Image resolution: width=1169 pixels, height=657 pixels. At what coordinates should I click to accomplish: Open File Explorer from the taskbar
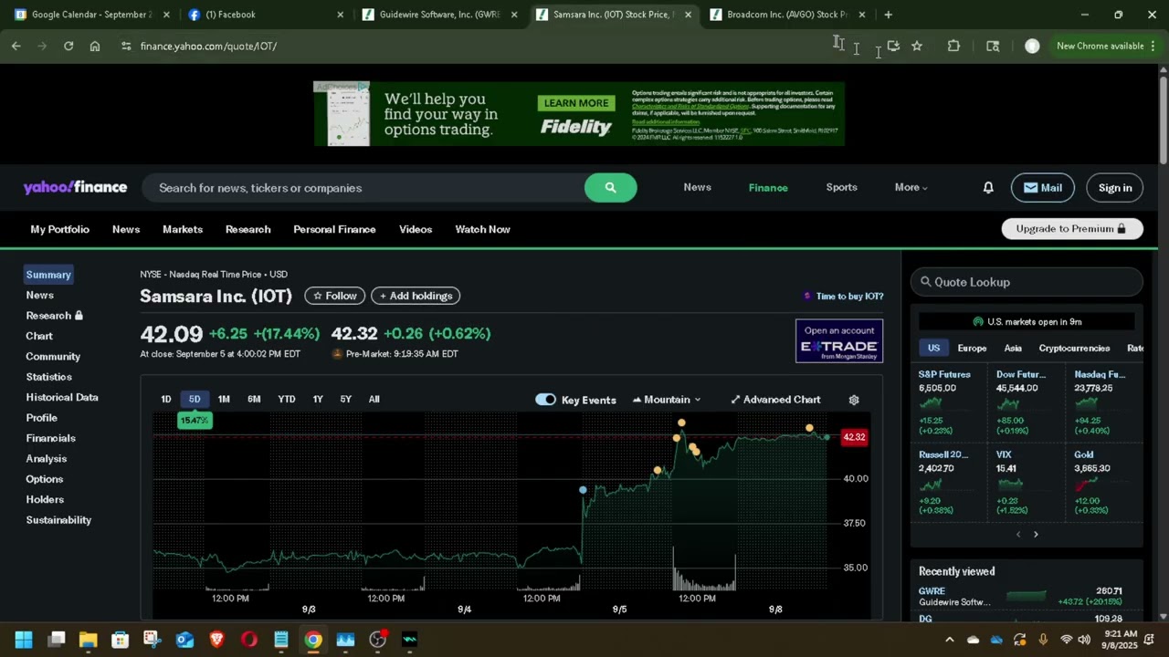coord(88,640)
